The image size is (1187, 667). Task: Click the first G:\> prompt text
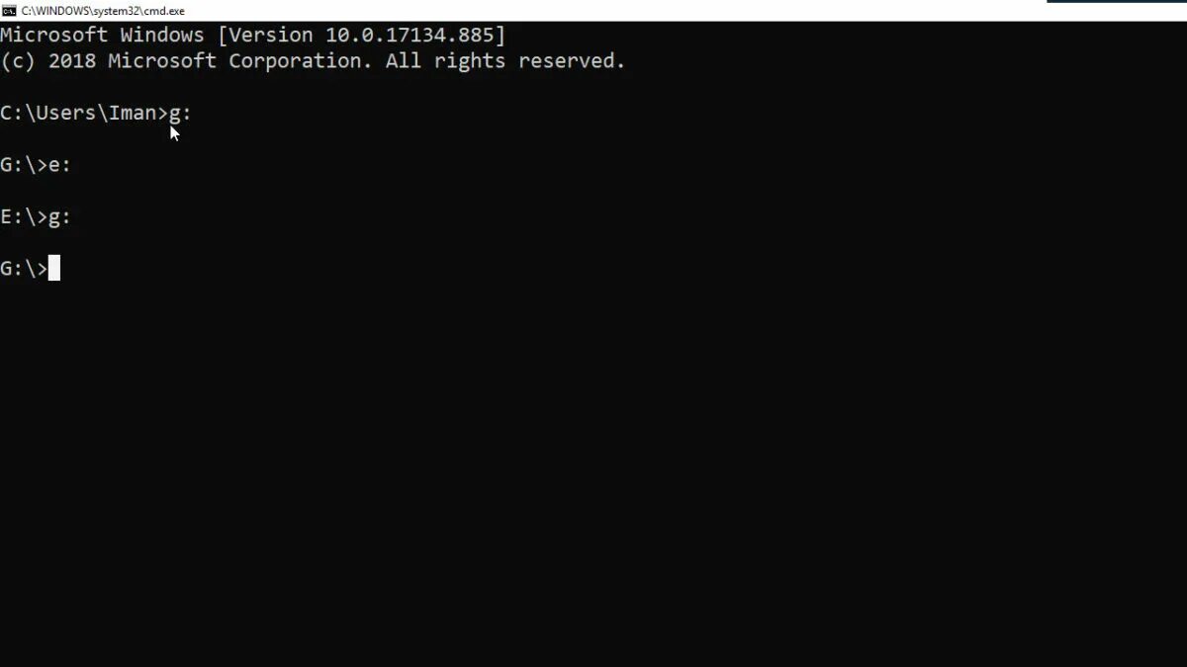tap(24, 164)
